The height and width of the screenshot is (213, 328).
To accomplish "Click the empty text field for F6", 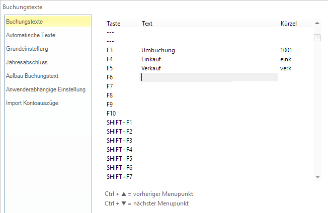I will click(x=208, y=77).
